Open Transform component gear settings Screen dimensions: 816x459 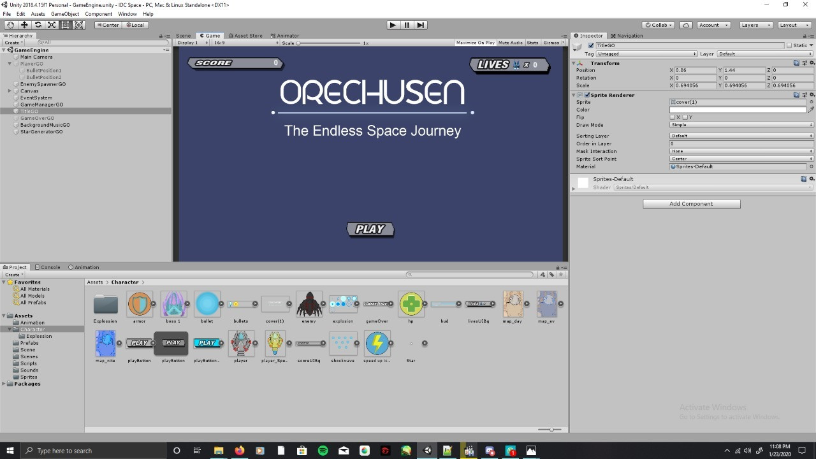(811, 63)
